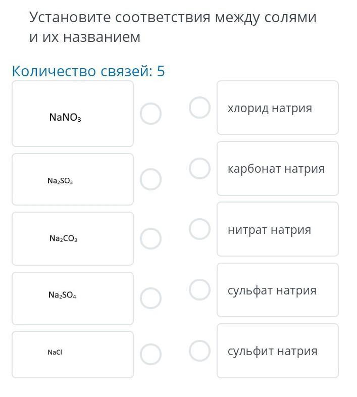
Task: Select the connector circle next to Na₂SO₃
Action: [150, 179]
